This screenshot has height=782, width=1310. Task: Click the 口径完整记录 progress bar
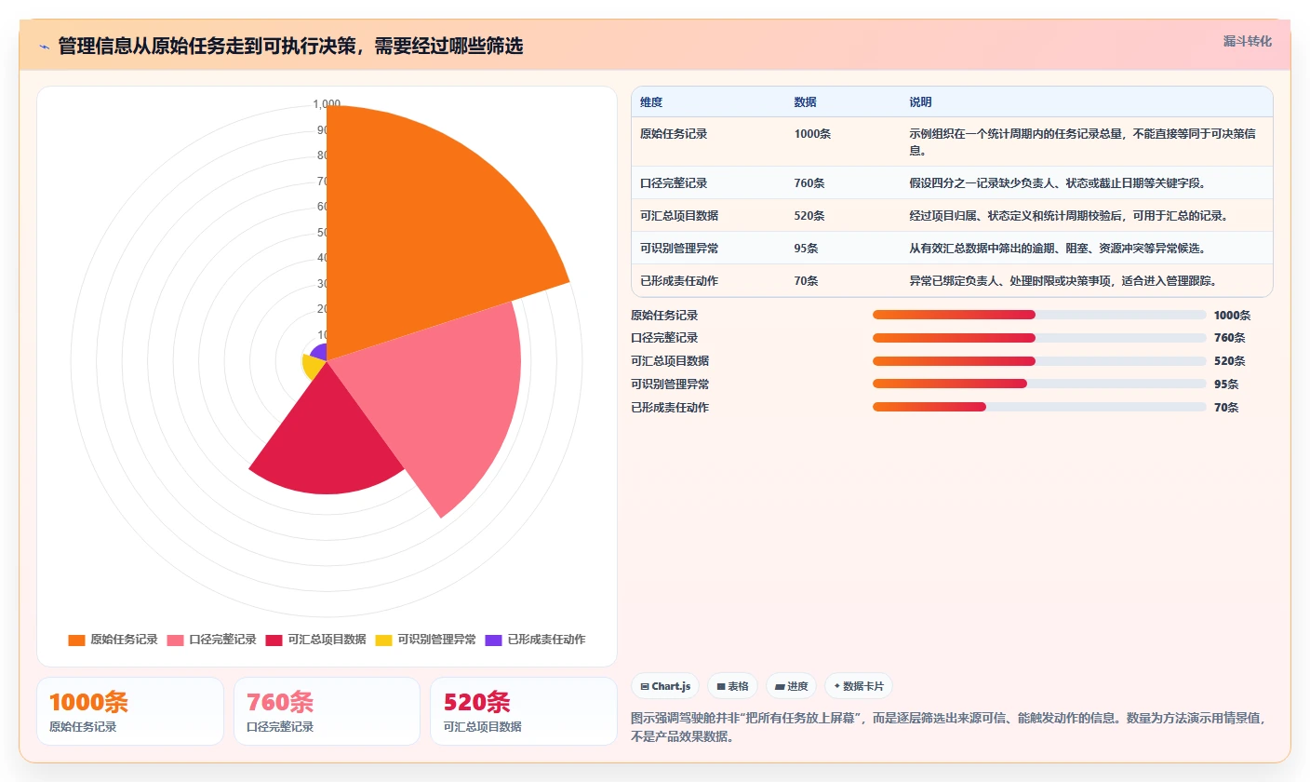1039,338
